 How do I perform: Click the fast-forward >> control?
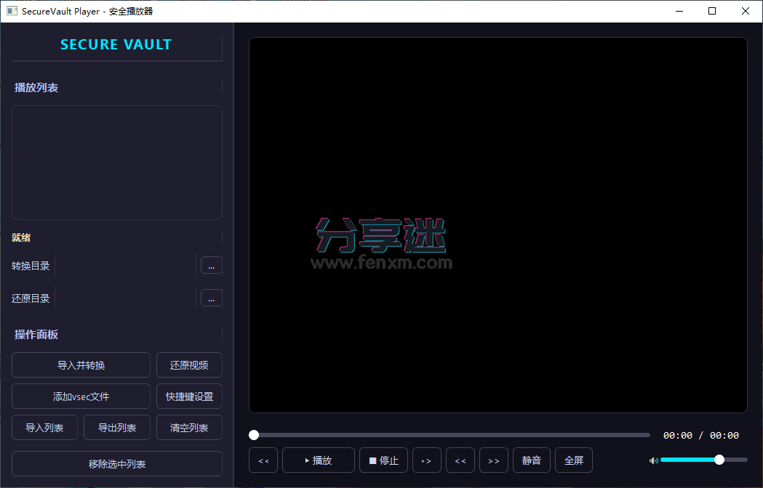tap(427, 460)
